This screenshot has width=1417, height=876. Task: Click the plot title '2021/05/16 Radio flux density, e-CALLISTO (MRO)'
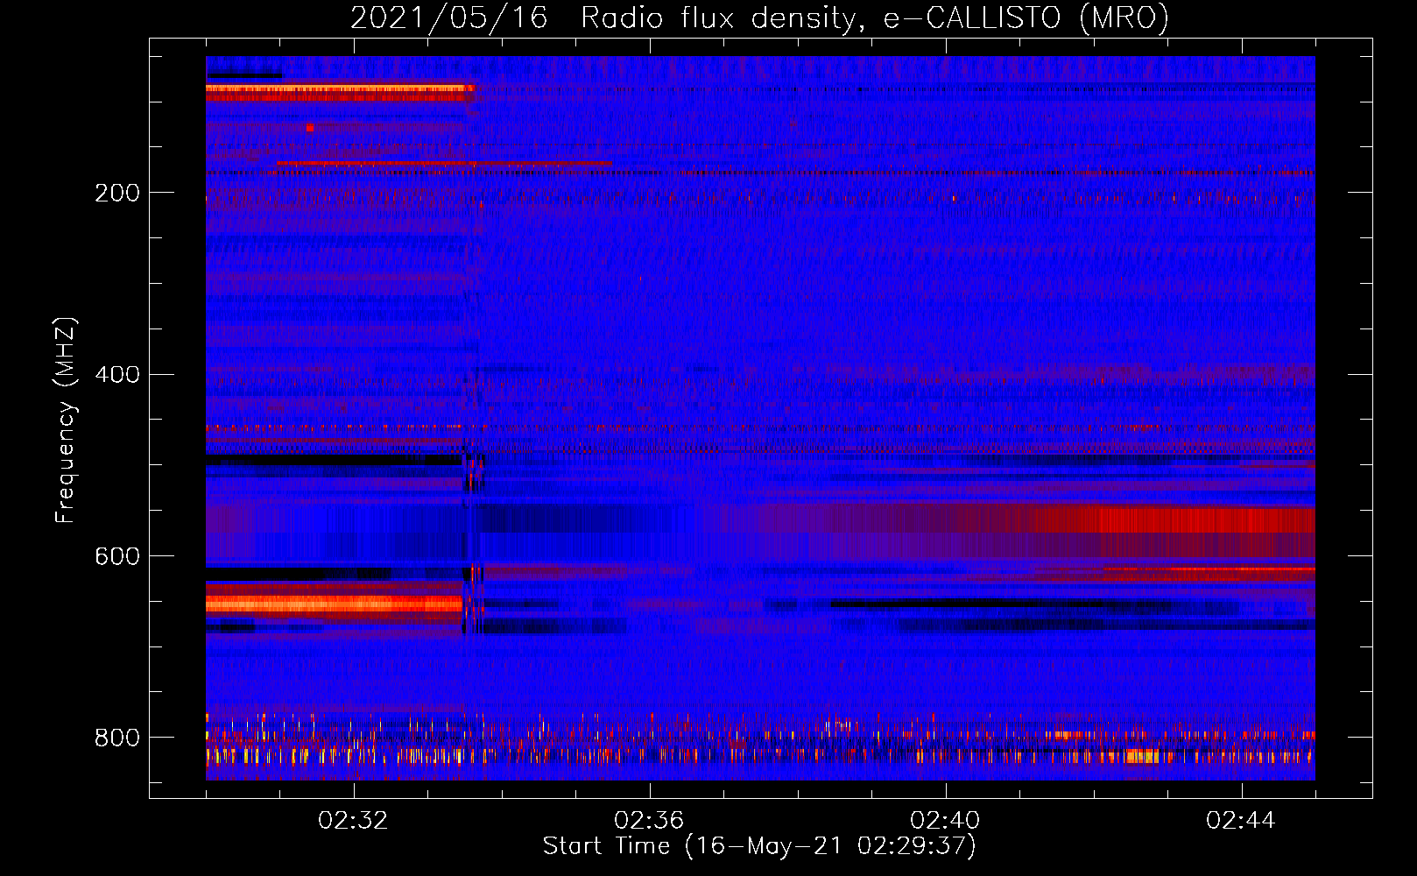tap(759, 18)
